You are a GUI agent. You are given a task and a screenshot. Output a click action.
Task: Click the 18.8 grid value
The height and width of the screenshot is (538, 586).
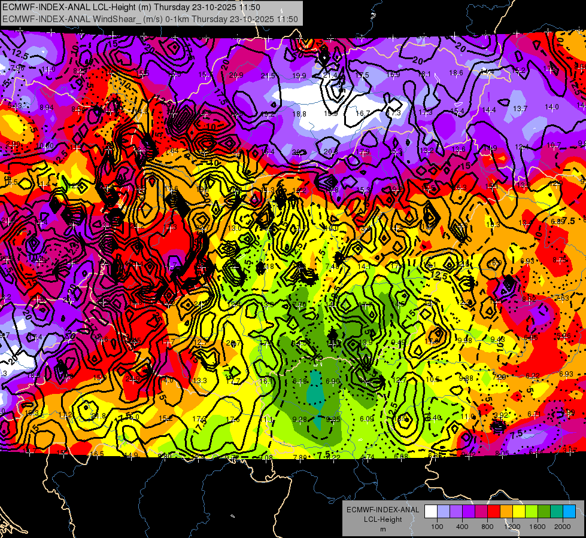click(x=299, y=114)
